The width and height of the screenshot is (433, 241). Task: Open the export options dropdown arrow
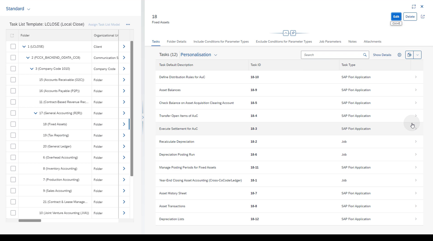(417, 55)
